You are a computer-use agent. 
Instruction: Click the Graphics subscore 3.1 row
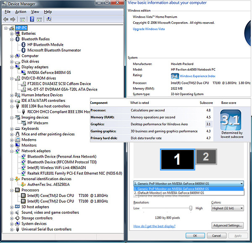151,124
